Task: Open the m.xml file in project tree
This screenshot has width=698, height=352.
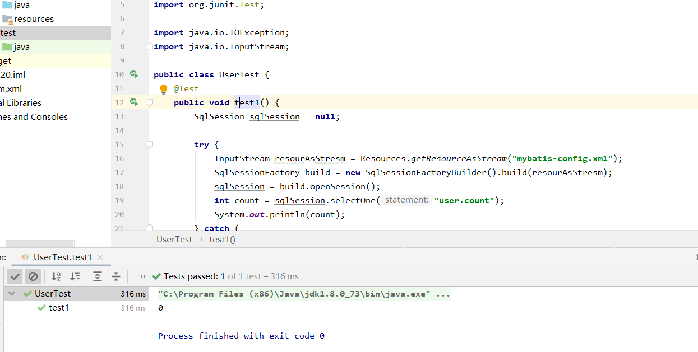Action: point(11,88)
